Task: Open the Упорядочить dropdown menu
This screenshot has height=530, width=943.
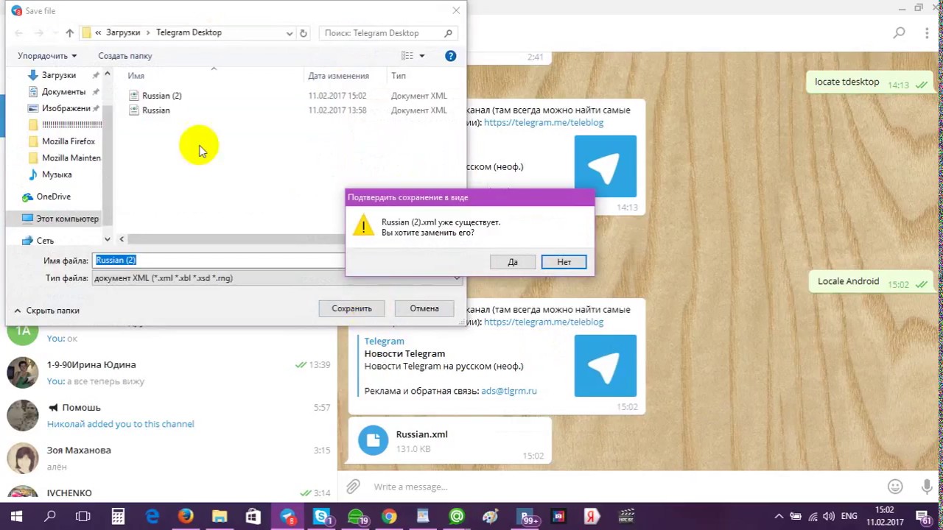Action: coord(47,56)
